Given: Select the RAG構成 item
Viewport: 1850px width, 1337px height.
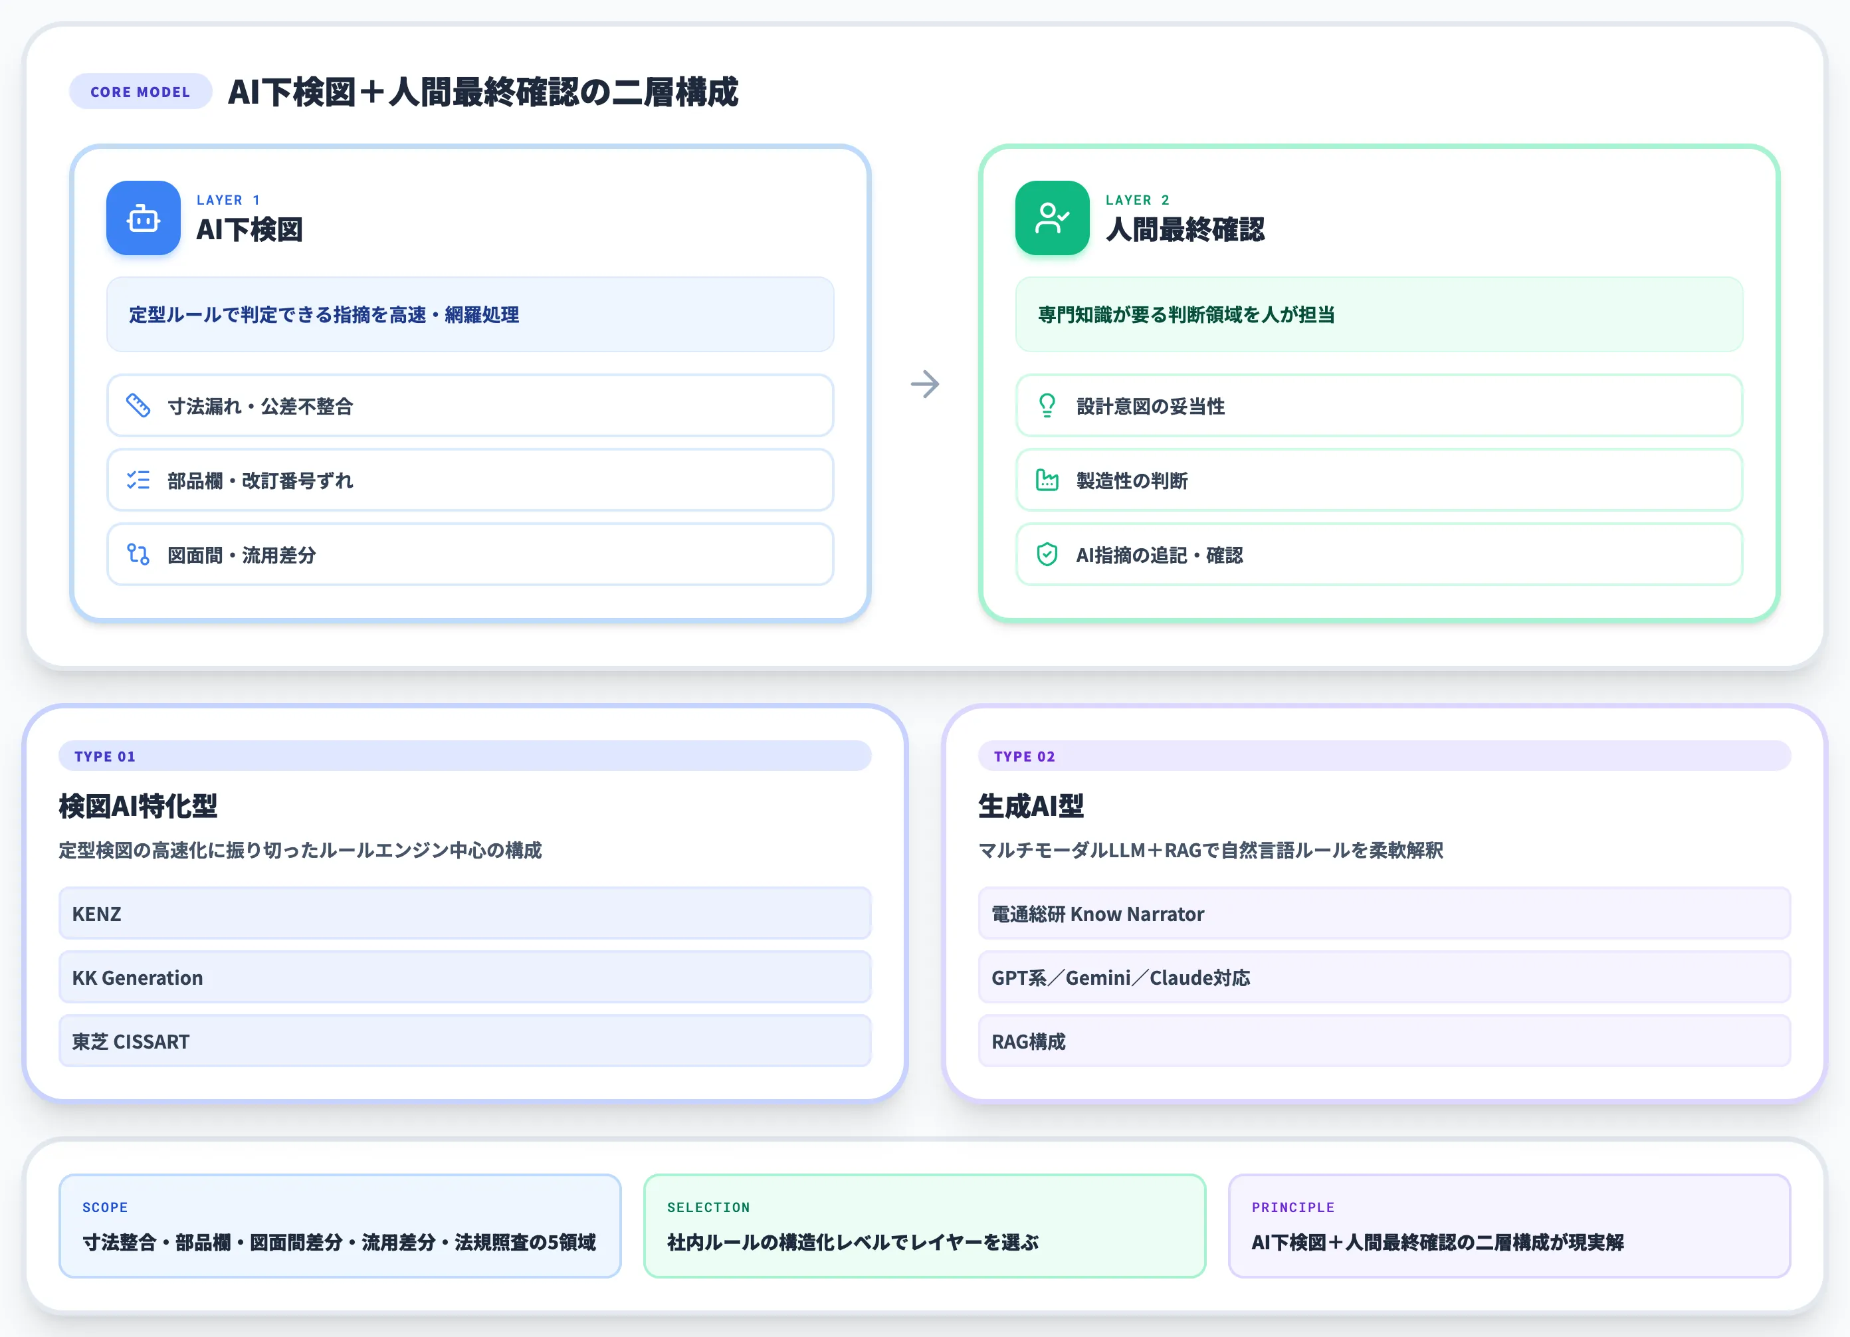Looking at the screenshot, I should tap(1384, 1041).
